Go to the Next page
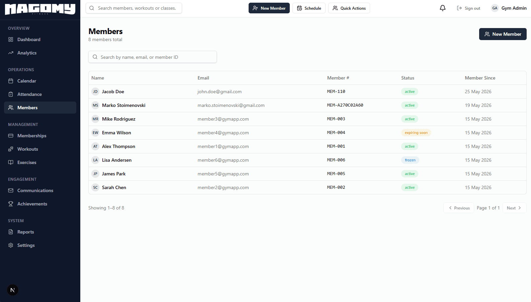This screenshot has width=531, height=302. pyautogui.click(x=514, y=208)
